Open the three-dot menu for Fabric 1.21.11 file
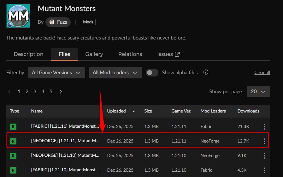 point(264,127)
